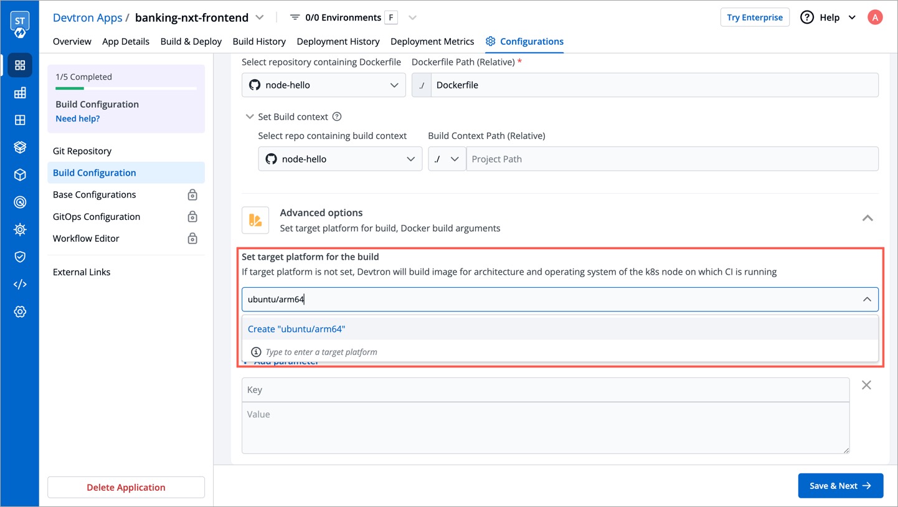
Task: Open Global Configurations via bottom gear icon
Action: click(20, 311)
